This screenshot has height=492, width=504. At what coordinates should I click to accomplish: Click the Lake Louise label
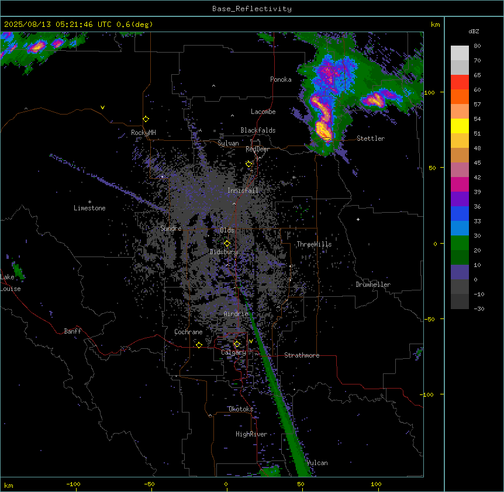coord(10,283)
